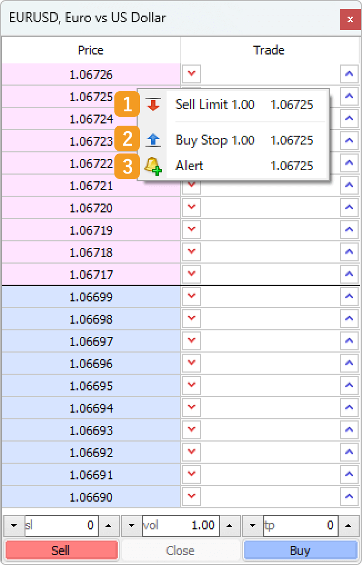This screenshot has height=565, width=362.
Task: Click the red sell arrow at 1.06717
Action: [x=192, y=274]
